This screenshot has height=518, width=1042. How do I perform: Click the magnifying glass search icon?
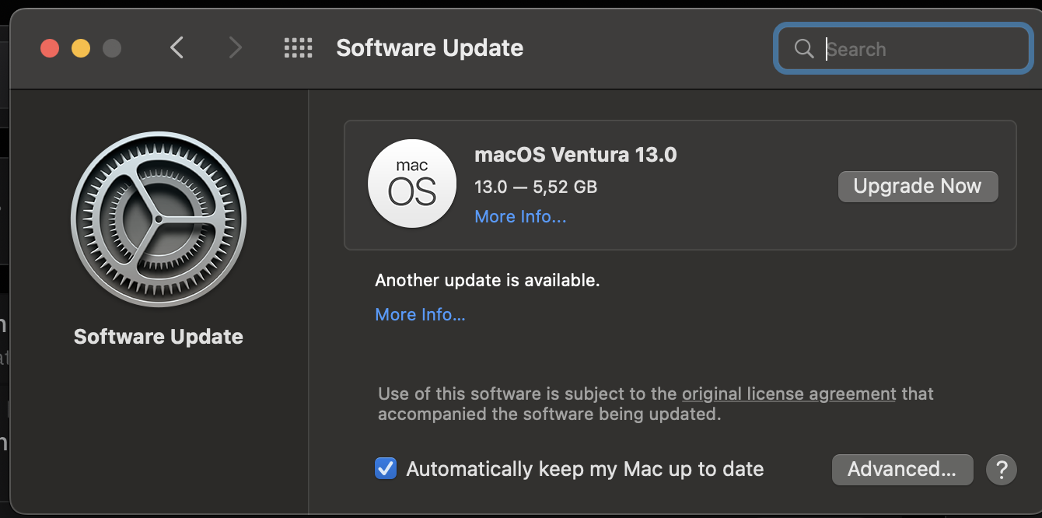pos(804,49)
